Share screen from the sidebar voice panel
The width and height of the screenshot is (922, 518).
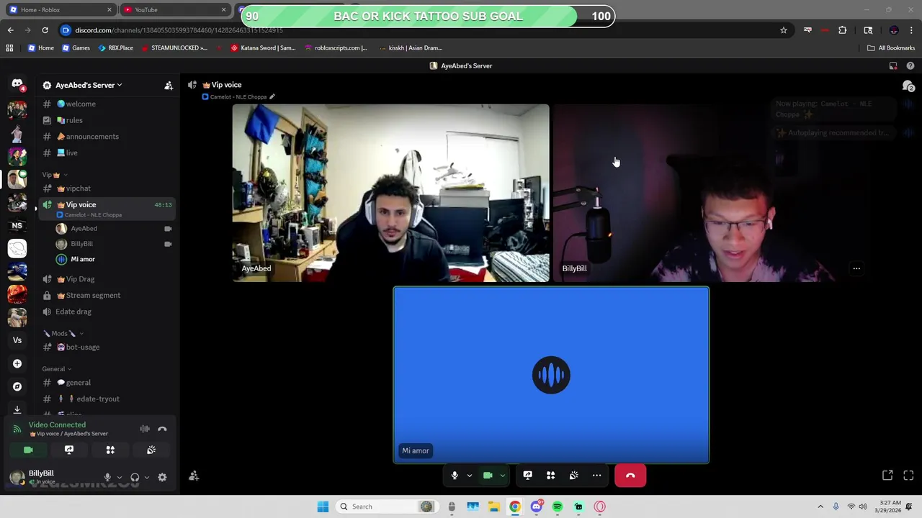[x=69, y=450]
